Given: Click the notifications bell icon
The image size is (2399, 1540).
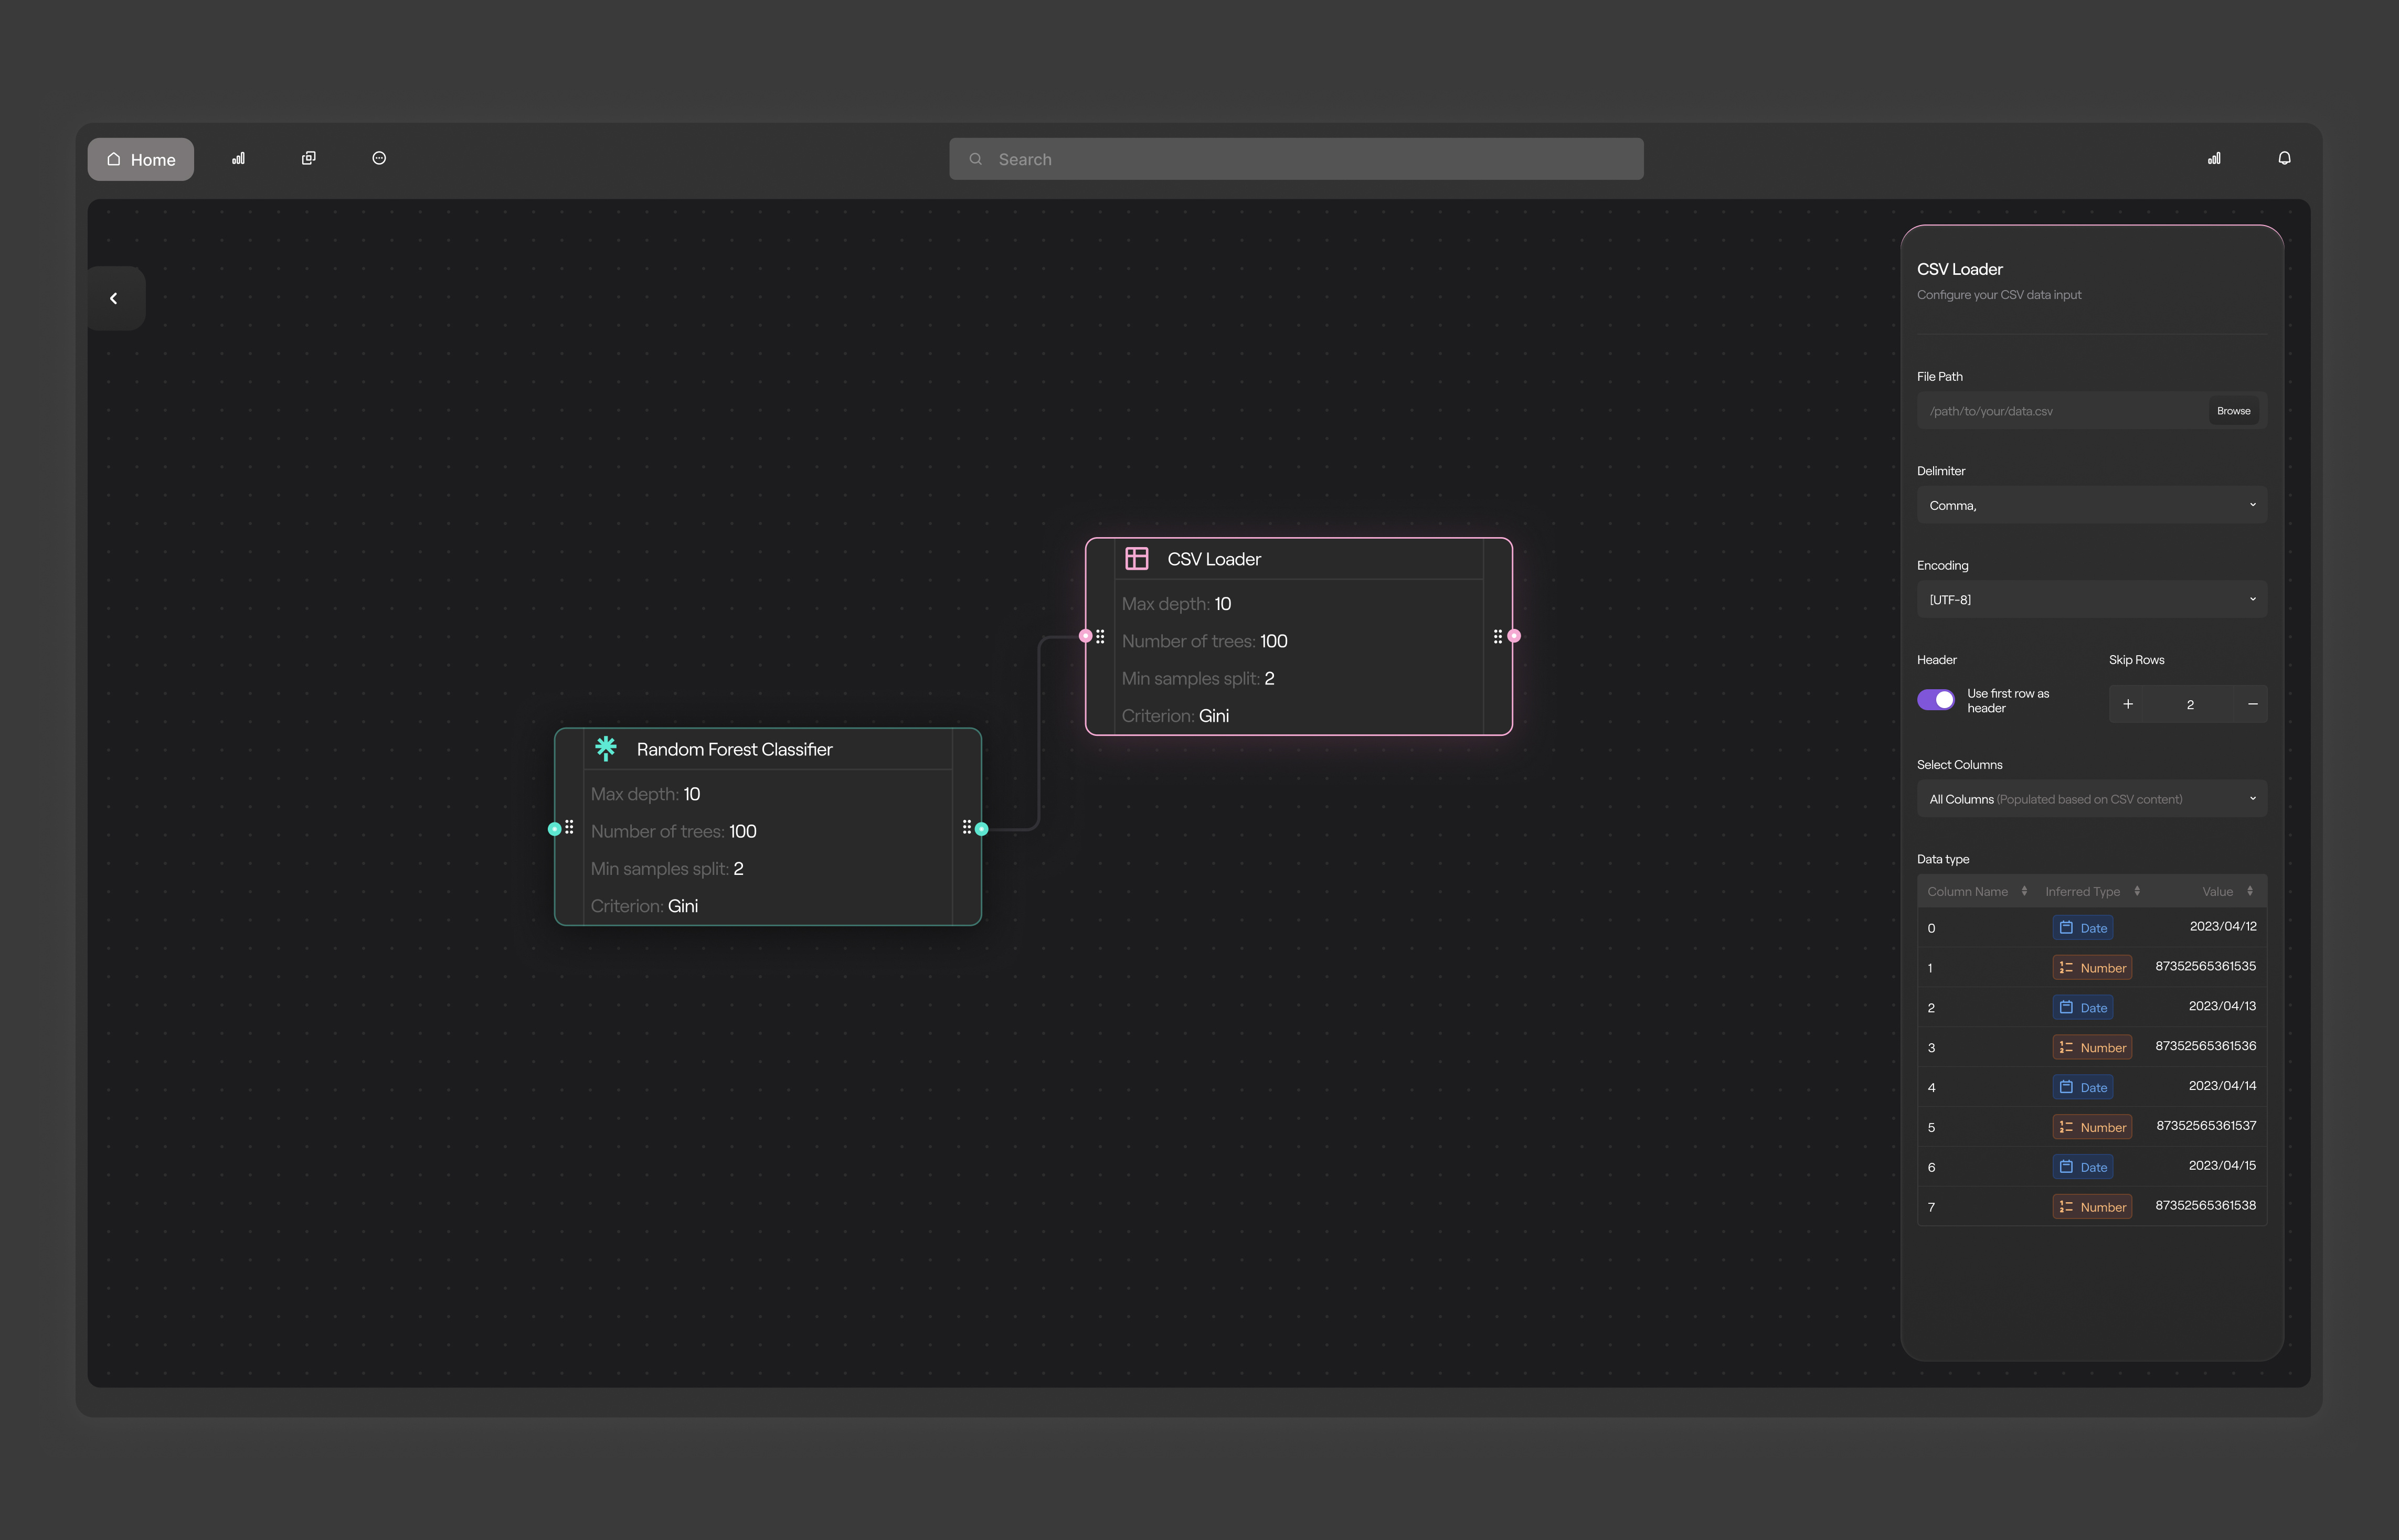Looking at the screenshot, I should coord(2284,158).
